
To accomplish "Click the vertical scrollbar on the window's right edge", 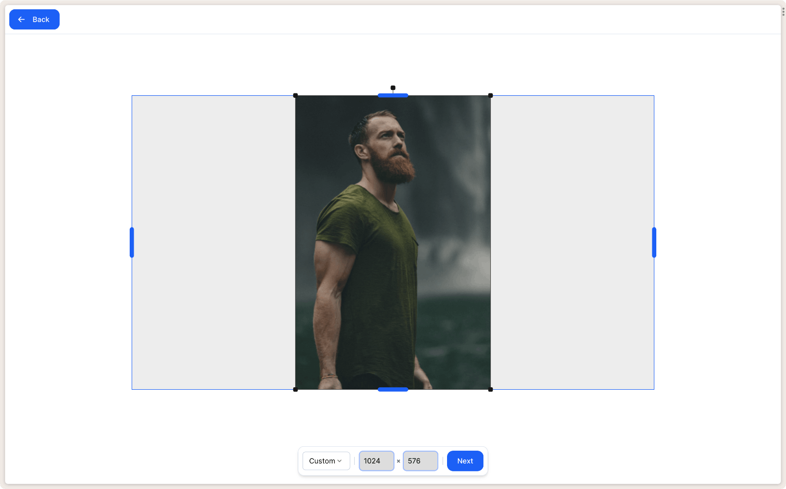I will click(783, 12).
